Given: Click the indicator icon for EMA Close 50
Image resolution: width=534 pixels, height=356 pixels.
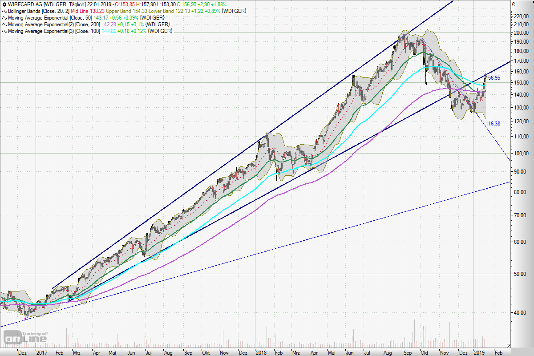Looking at the screenshot, I should [x=4, y=17].
